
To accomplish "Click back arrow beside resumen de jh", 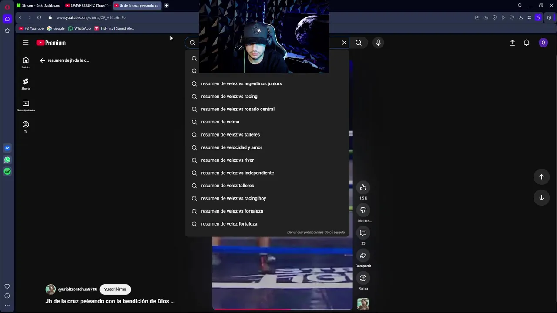I will coord(42,60).
